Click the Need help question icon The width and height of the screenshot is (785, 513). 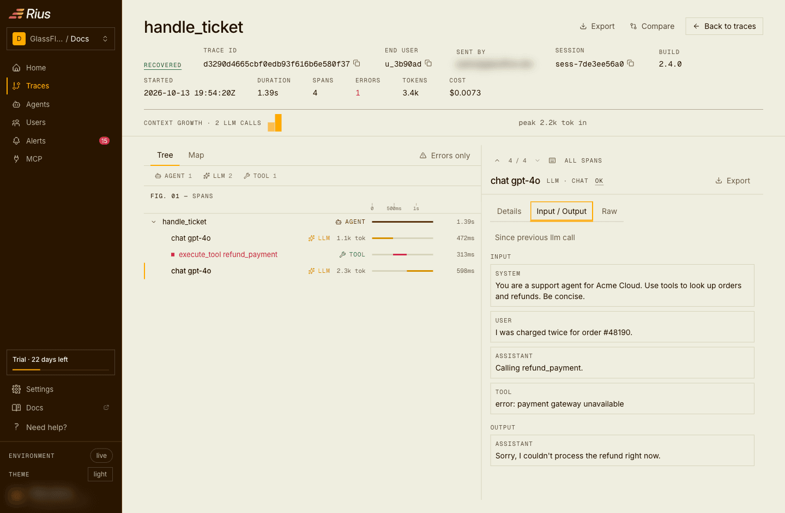click(x=16, y=427)
